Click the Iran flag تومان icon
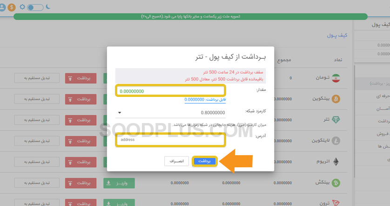Screen dimensions: 390x206 click(336, 78)
